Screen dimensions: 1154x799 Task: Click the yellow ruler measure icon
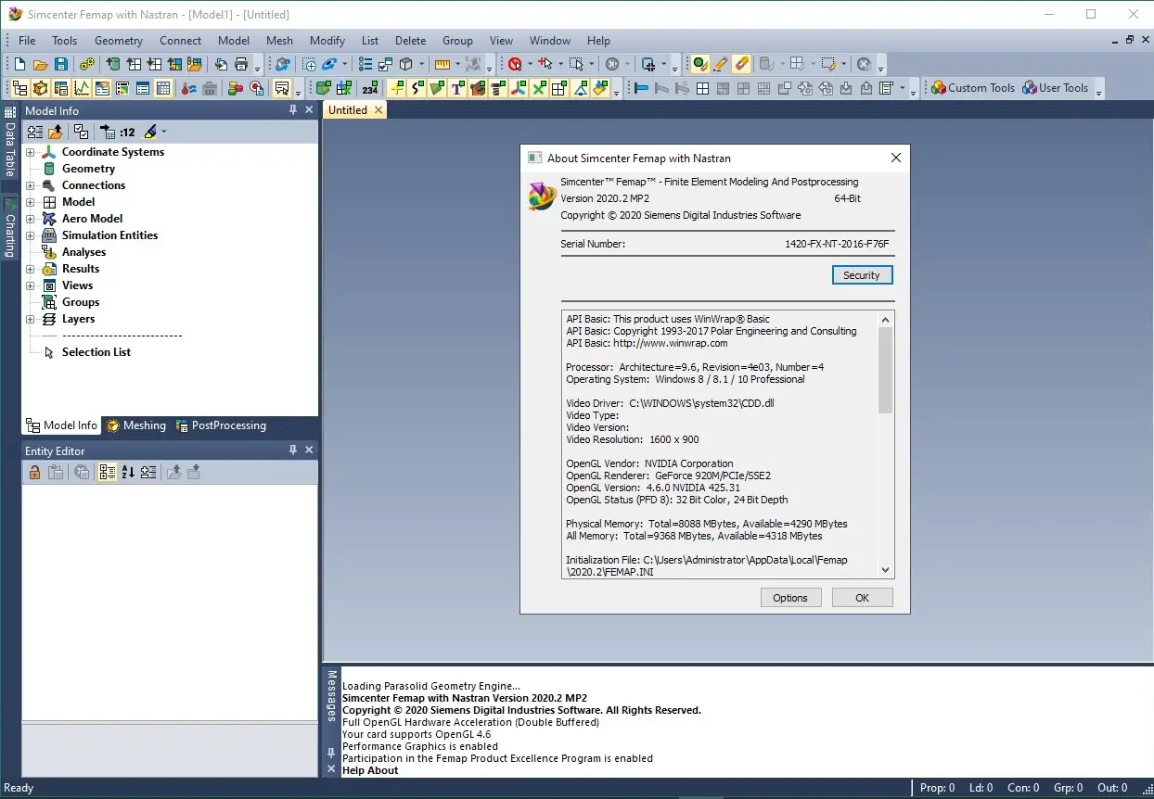(x=442, y=64)
